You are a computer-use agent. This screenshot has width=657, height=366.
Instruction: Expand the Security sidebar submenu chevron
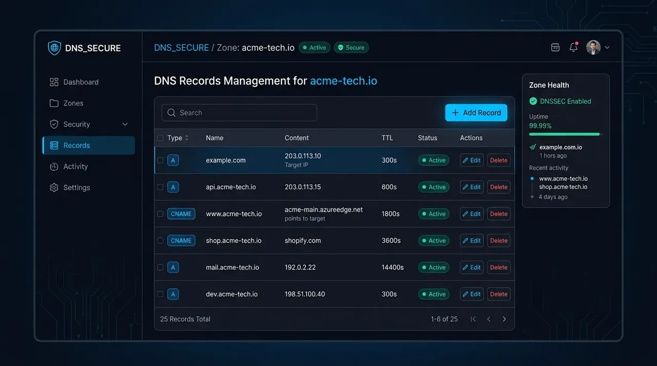(x=125, y=124)
